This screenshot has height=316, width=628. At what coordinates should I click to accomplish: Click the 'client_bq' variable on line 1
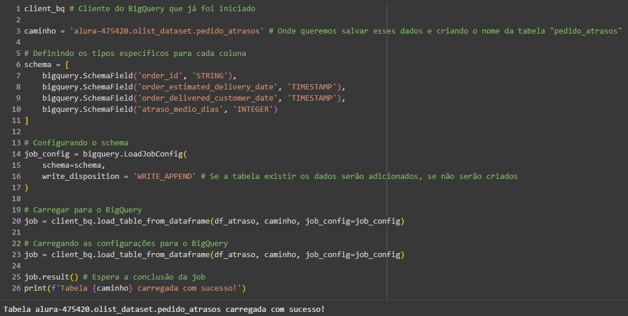click(45, 8)
